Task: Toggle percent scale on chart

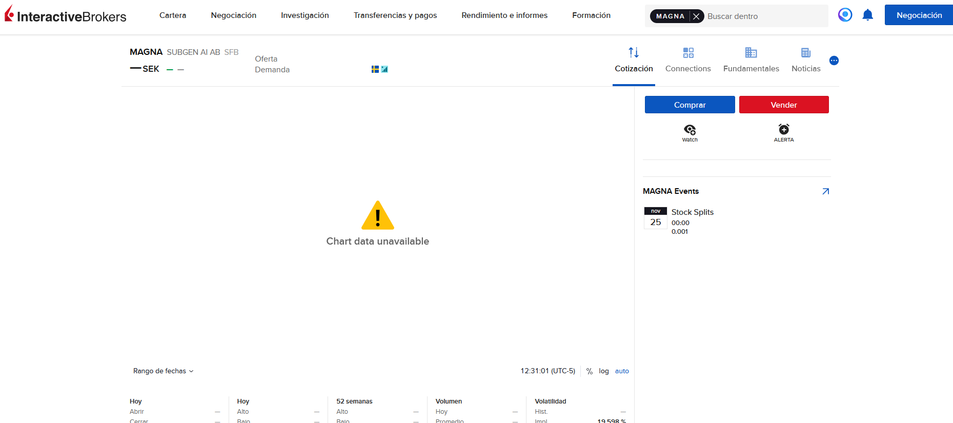Action: tap(590, 371)
